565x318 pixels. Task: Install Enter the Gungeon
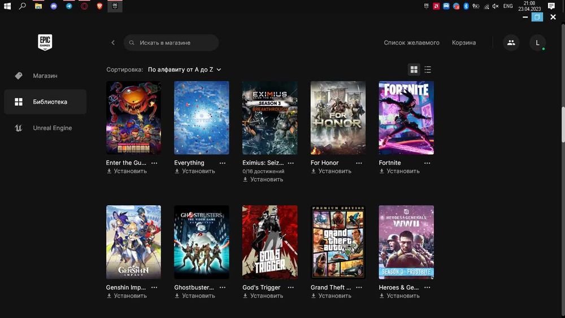click(x=127, y=171)
